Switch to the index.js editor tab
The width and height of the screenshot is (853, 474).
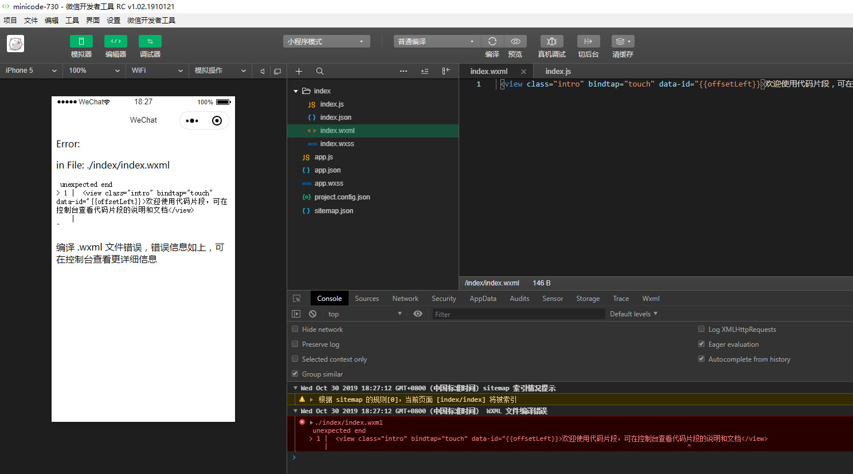point(558,72)
